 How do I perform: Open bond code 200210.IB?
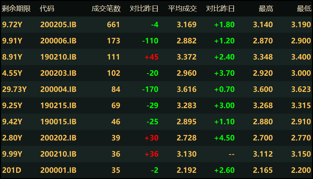click(58, 154)
